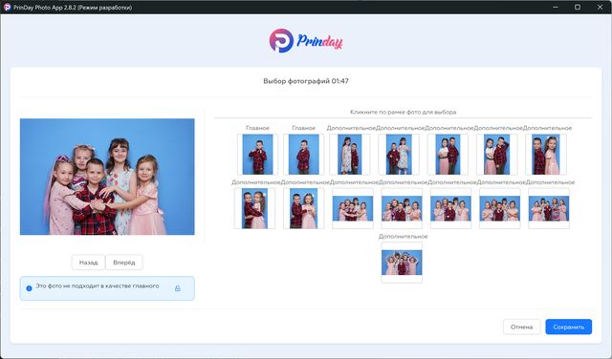Click the Prinday logo at the top
This screenshot has height=359, width=612.
[306, 40]
